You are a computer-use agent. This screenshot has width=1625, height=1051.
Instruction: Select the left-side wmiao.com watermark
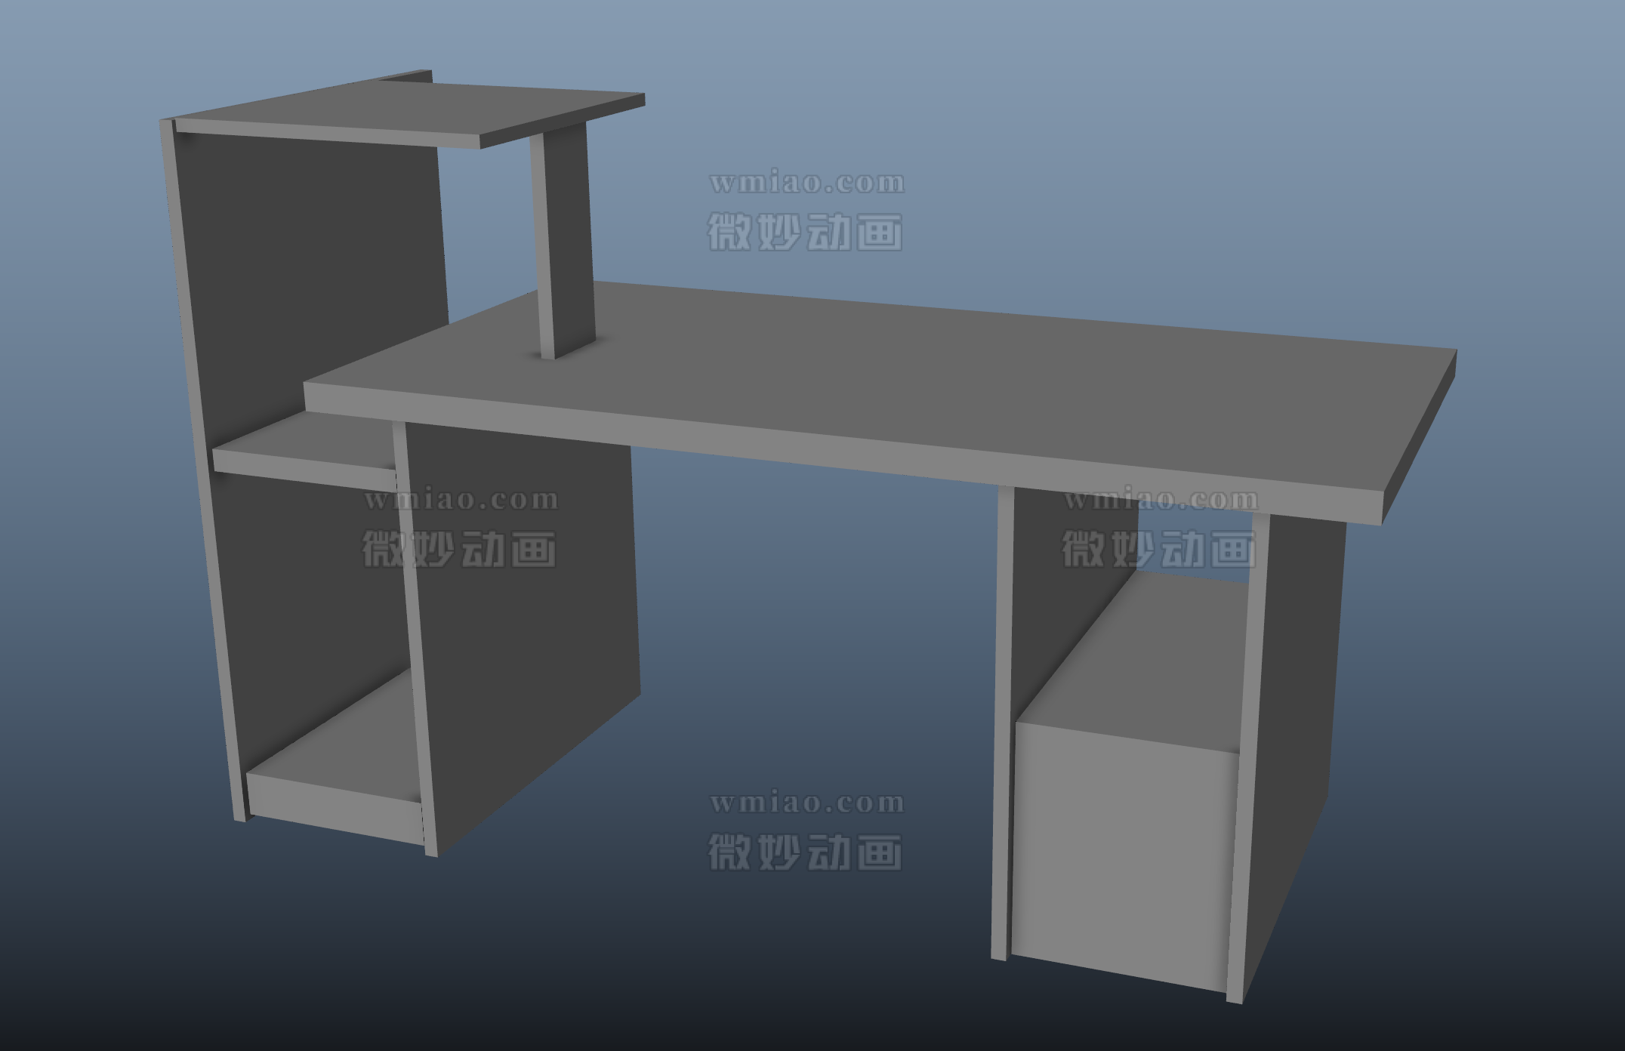[x=461, y=498]
